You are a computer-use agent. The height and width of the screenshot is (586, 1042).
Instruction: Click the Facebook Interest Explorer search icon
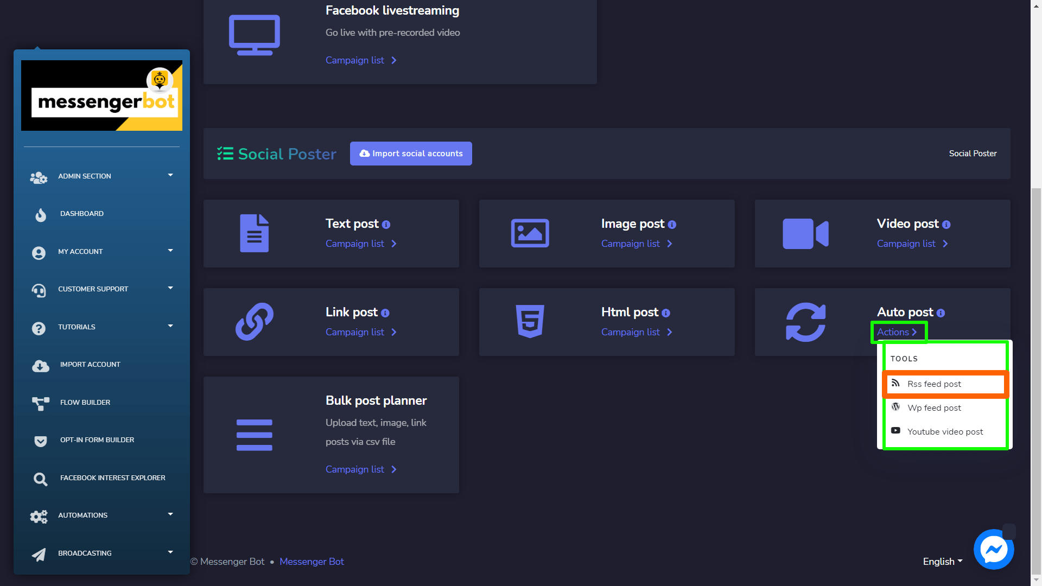pyautogui.click(x=41, y=479)
